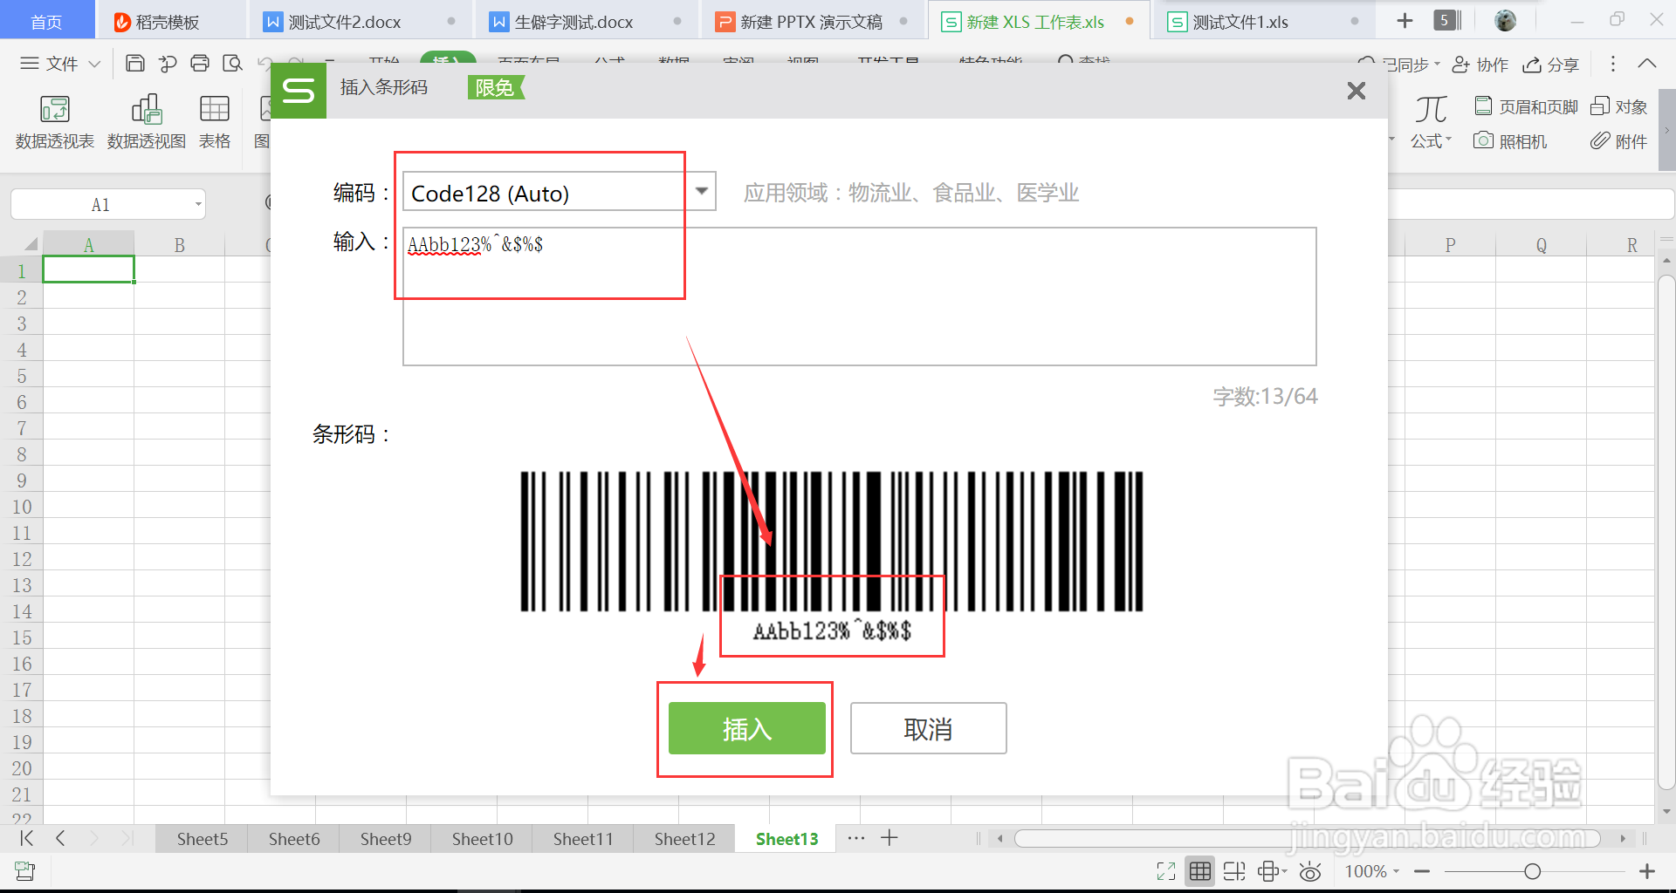1676x893 pixels.
Task: Open the 照相机 camera tool
Action: (x=1510, y=140)
